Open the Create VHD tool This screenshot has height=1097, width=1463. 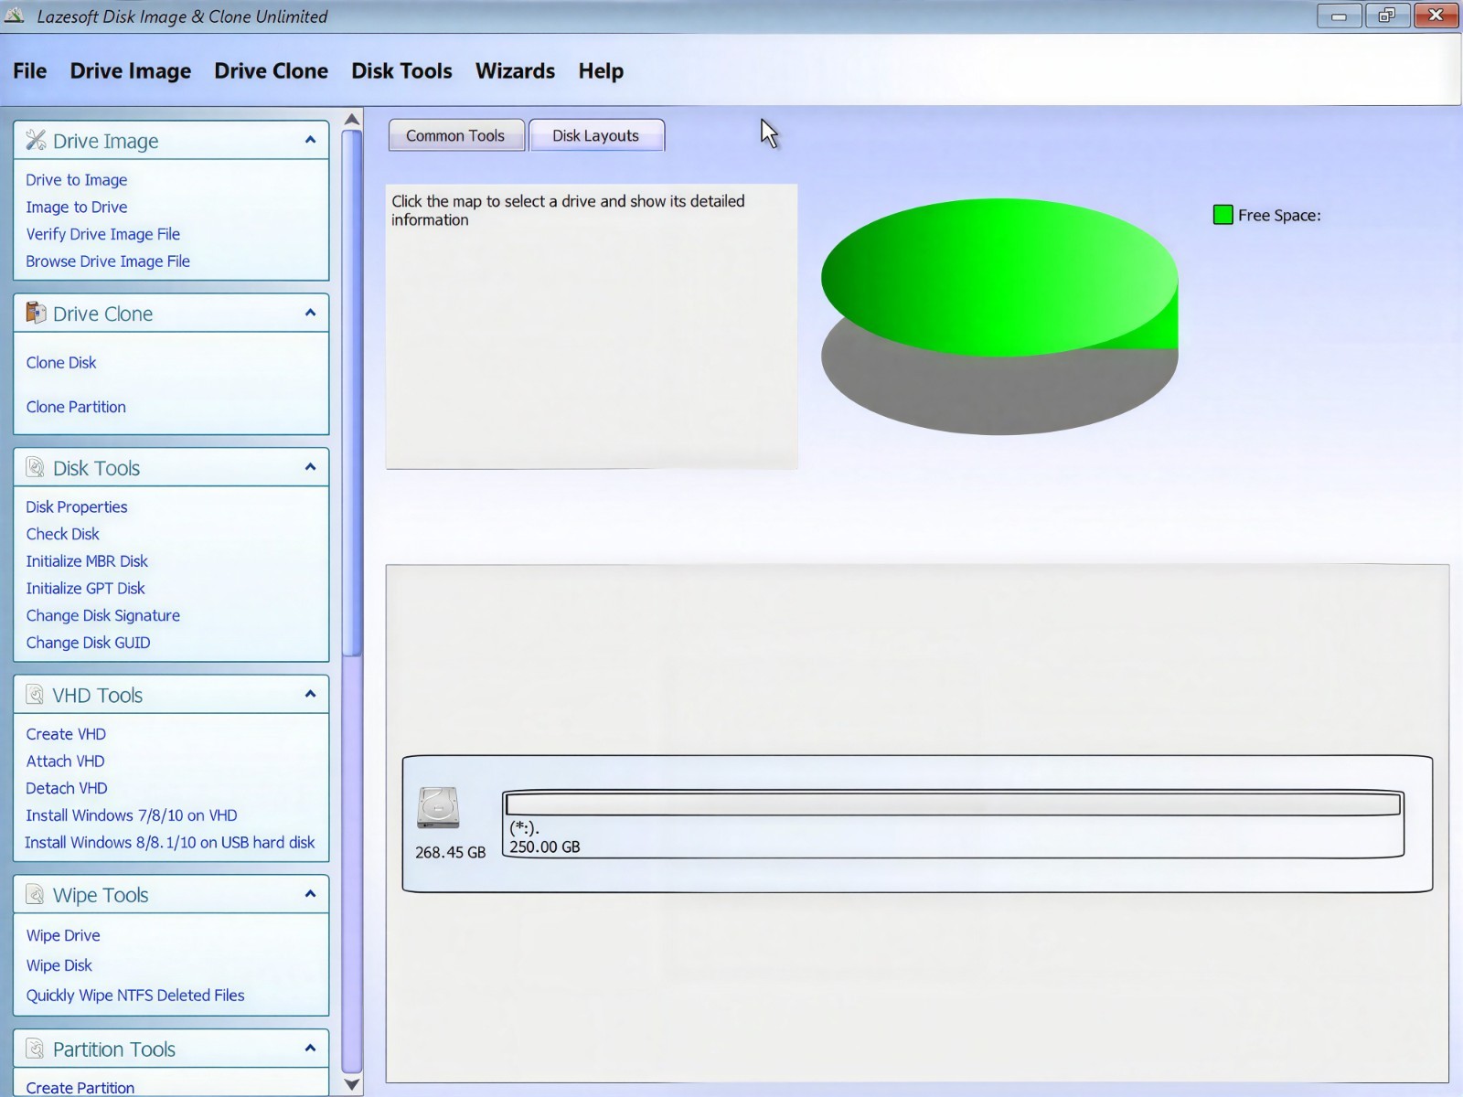click(66, 734)
